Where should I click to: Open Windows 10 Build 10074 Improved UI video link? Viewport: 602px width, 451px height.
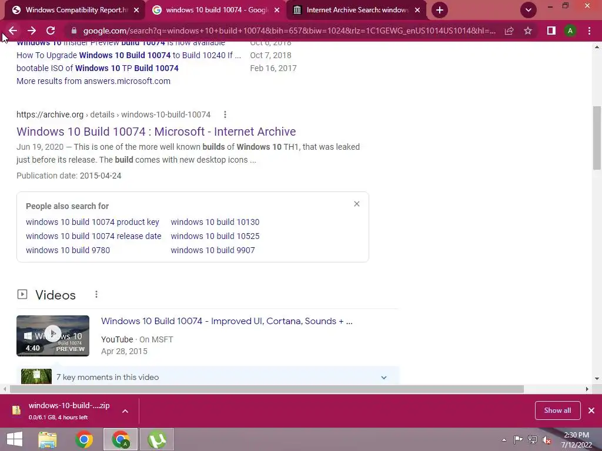click(226, 321)
